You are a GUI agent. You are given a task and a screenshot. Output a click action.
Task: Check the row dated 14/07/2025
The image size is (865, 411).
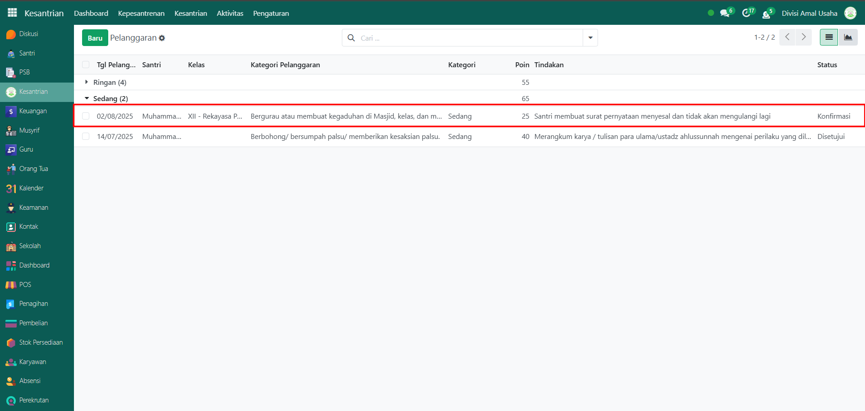coord(86,137)
